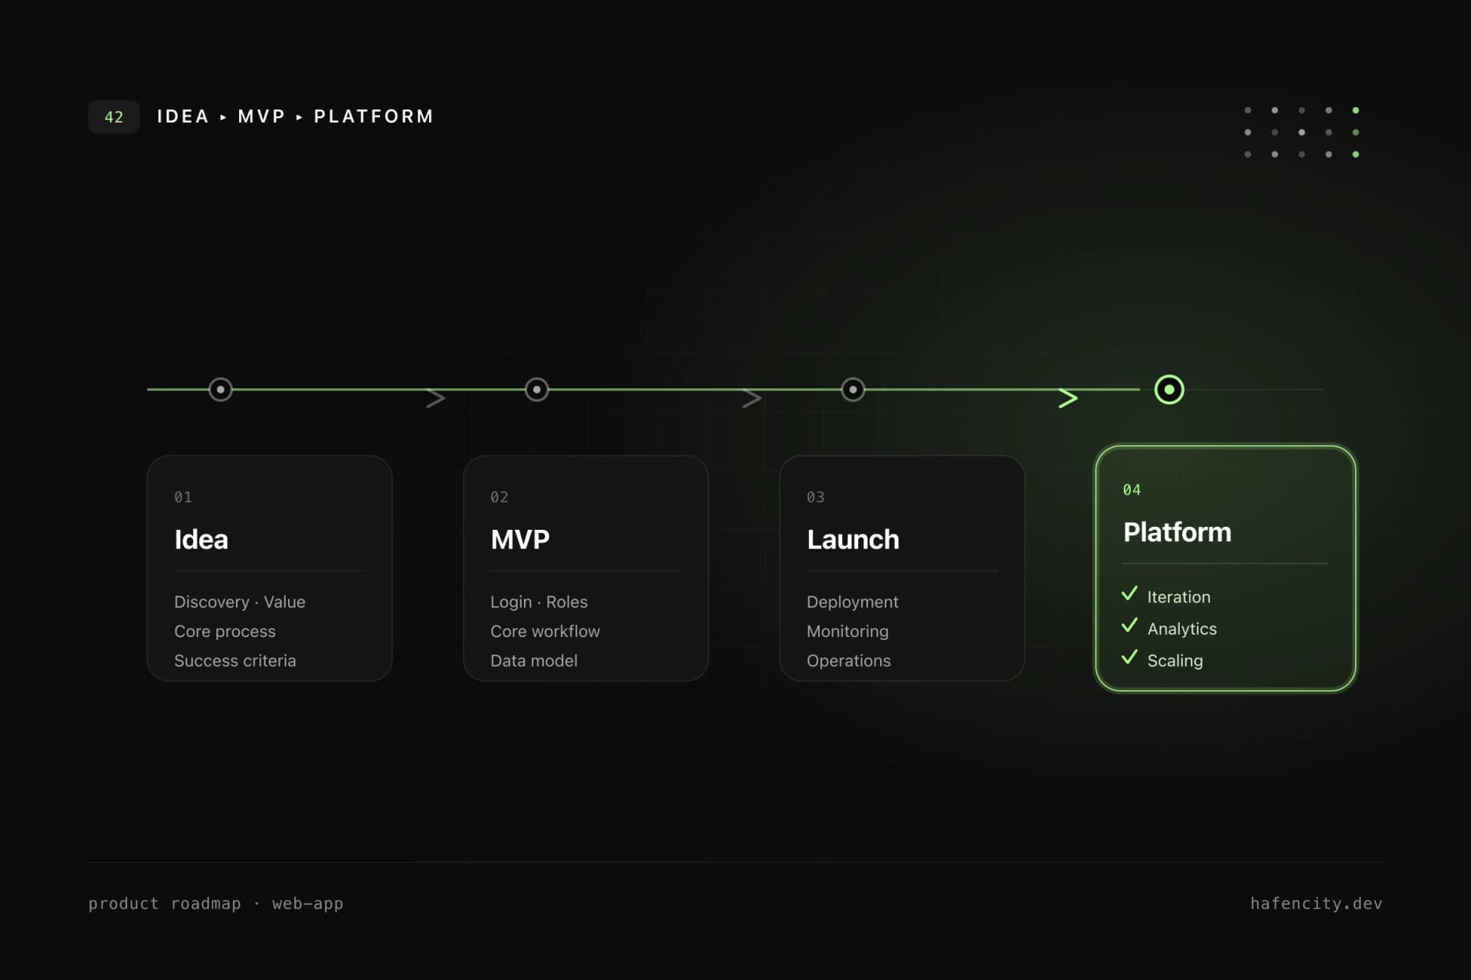This screenshot has height=980, width=1471.
Task: Click the dot grid decoration icon
Action: coord(1302,132)
